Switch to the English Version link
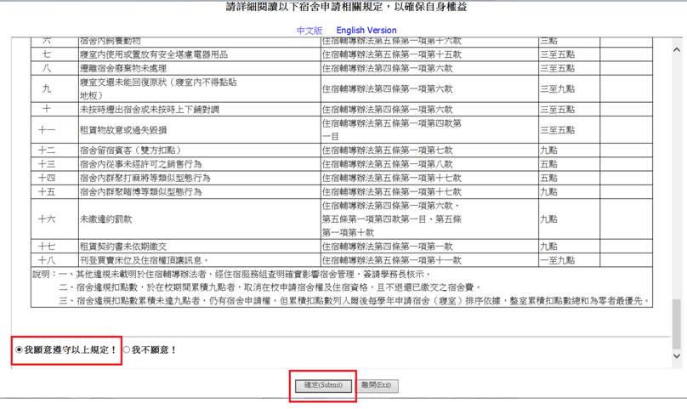Screen dimensions: 687x409 click(x=366, y=30)
